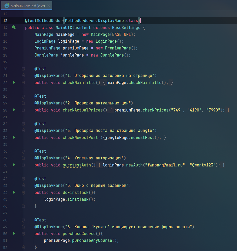Run all tests in MainUIClassTest class

click(x=14, y=27)
